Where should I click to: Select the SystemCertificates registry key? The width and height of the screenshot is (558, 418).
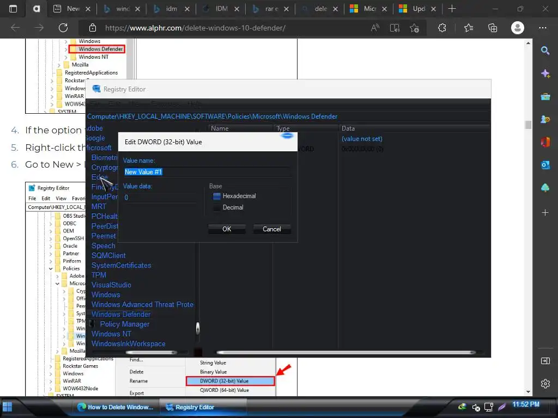point(121,266)
